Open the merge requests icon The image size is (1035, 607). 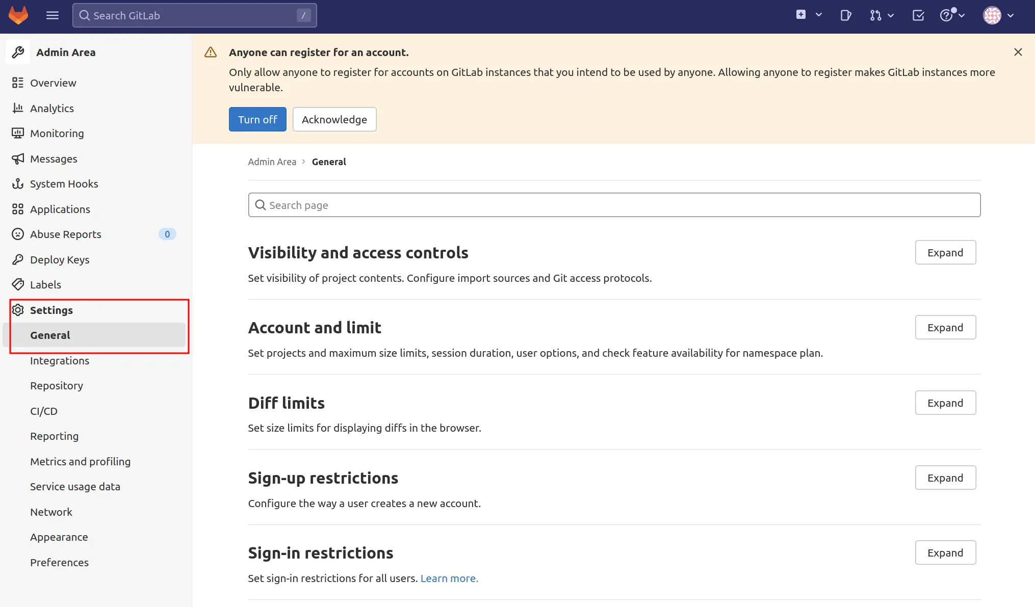click(x=875, y=15)
